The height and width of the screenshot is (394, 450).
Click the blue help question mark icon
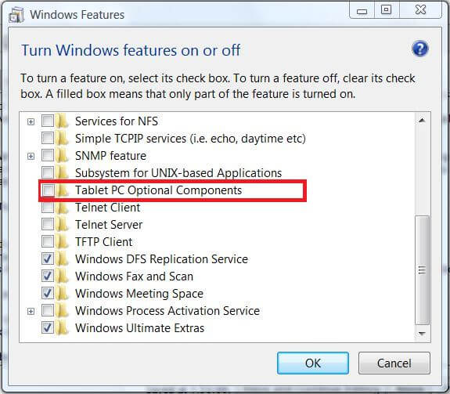[x=419, y=49]
